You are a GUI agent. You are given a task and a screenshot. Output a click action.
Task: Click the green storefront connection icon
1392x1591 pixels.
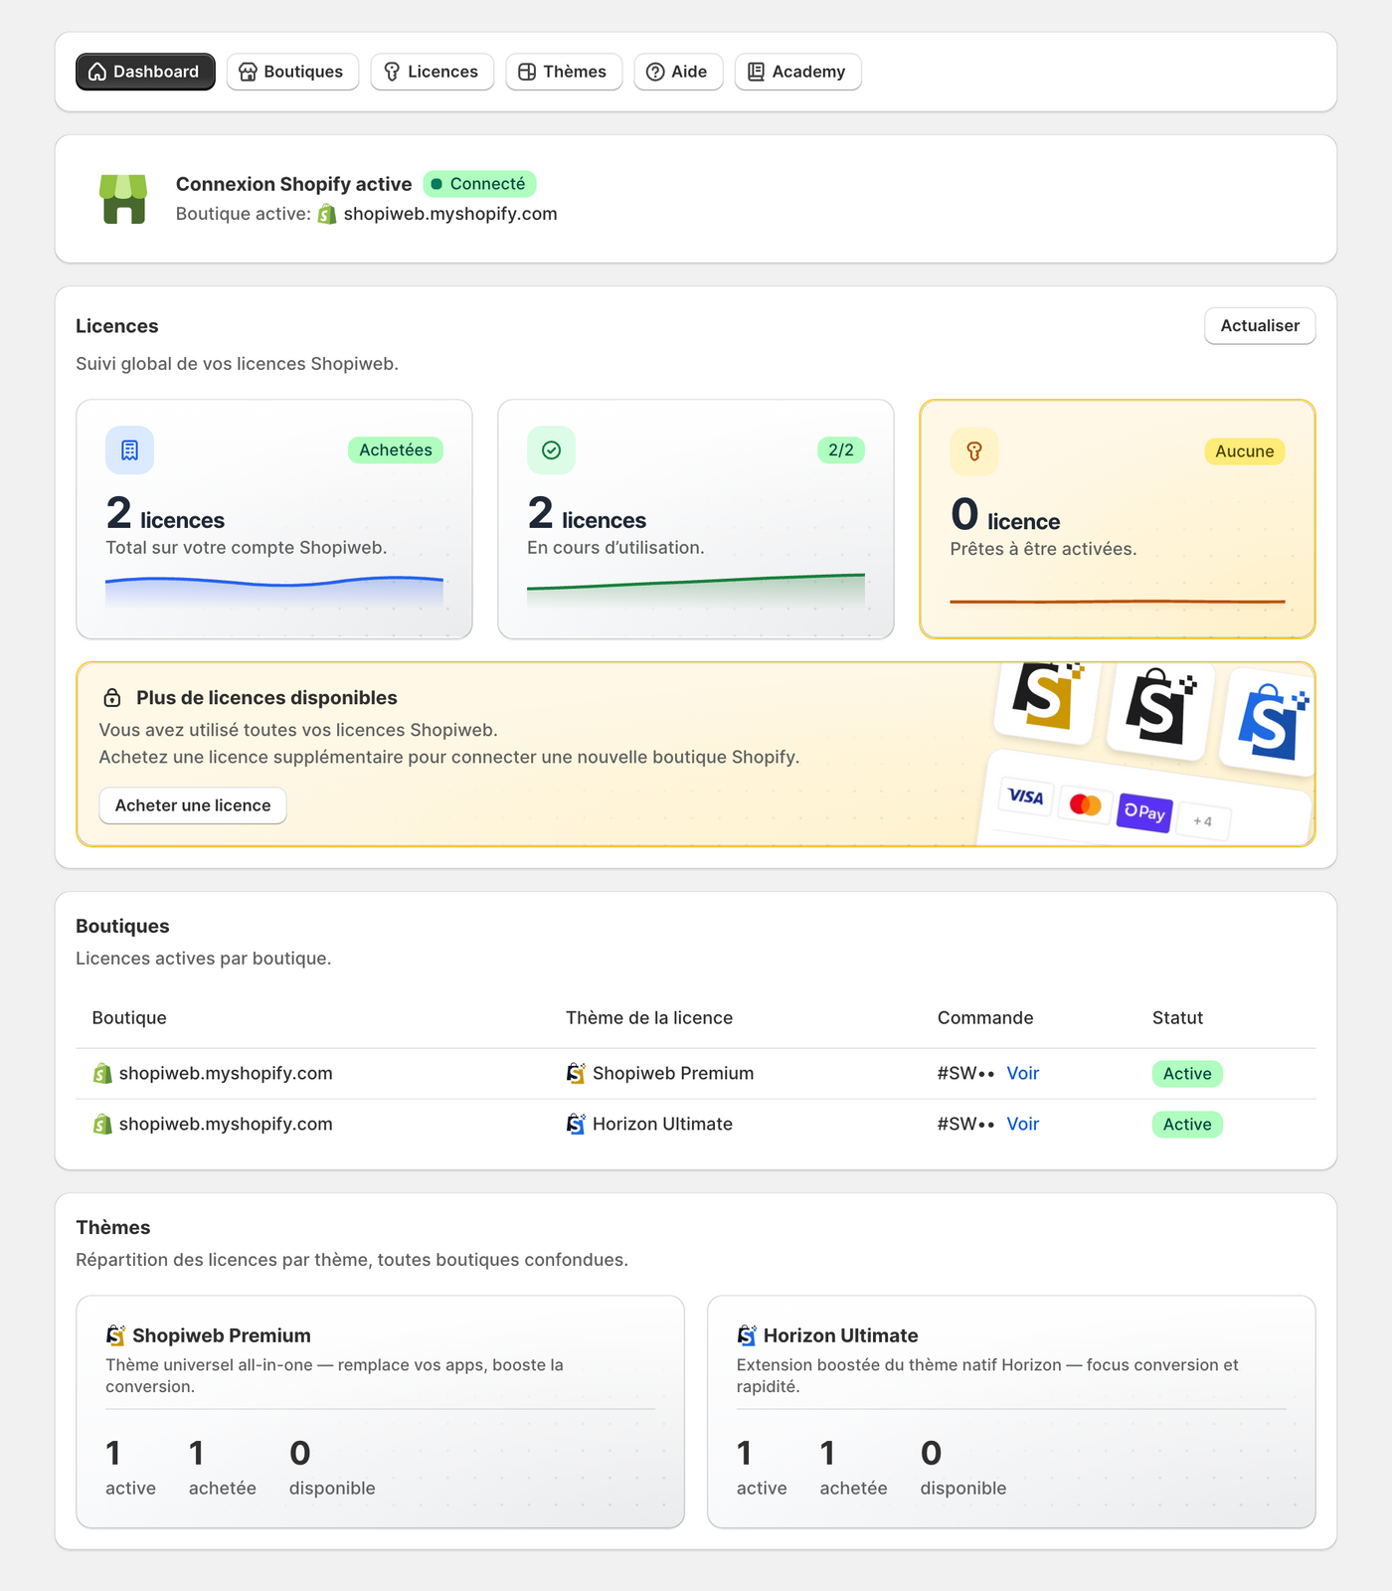(124, 199)
